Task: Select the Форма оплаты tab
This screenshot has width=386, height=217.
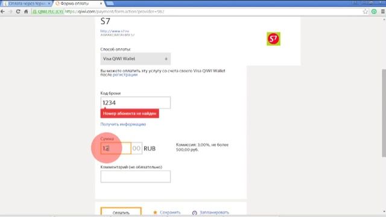Action: (75, 4)
